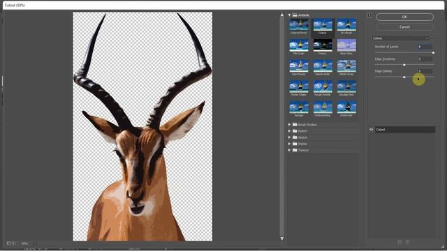Screen dimensions: 447x251
Task: Click the Texture folder icon
Action: point(295,150)
